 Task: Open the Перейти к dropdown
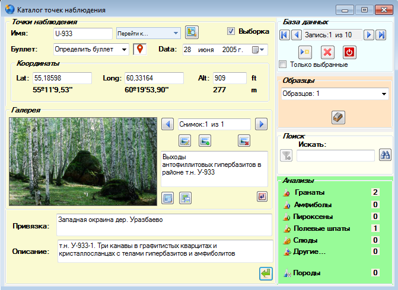click(x=148, y=33)
